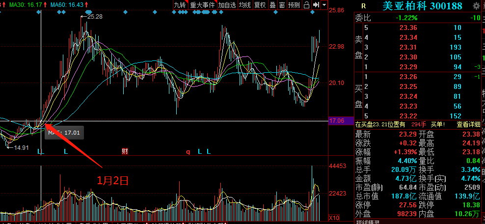
Task: Click the 开盘 price 23.38
Action: [471, 134]
